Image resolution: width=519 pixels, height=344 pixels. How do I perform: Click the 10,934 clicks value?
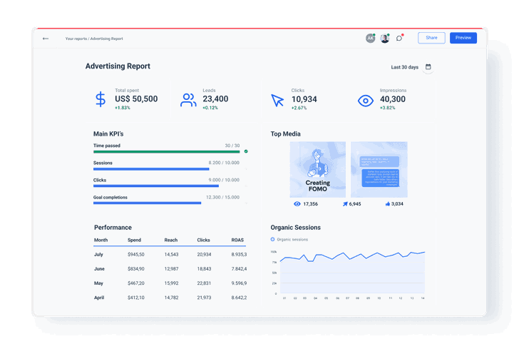point(304,99)
